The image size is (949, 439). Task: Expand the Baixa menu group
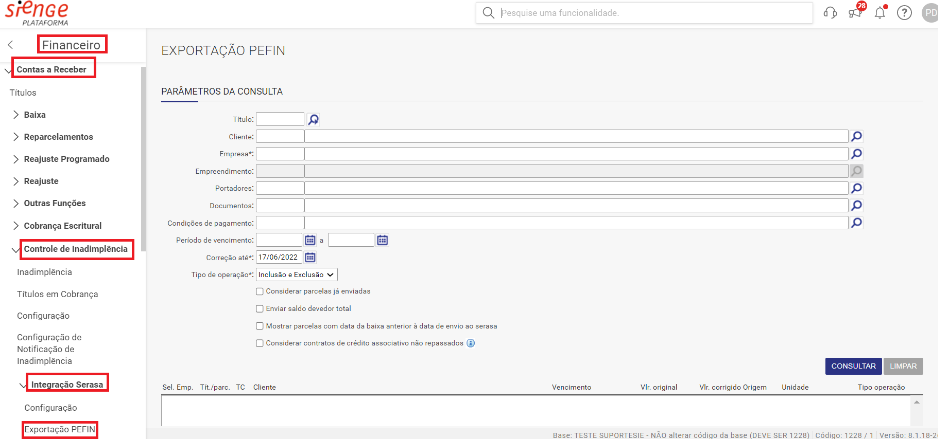click(x=16, y=115)
